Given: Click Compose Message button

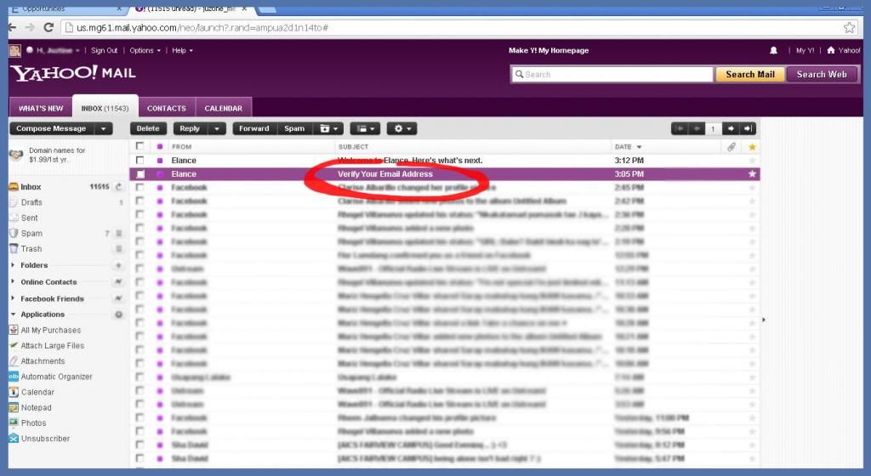Looking at the screenshot, I should point(52,128).
